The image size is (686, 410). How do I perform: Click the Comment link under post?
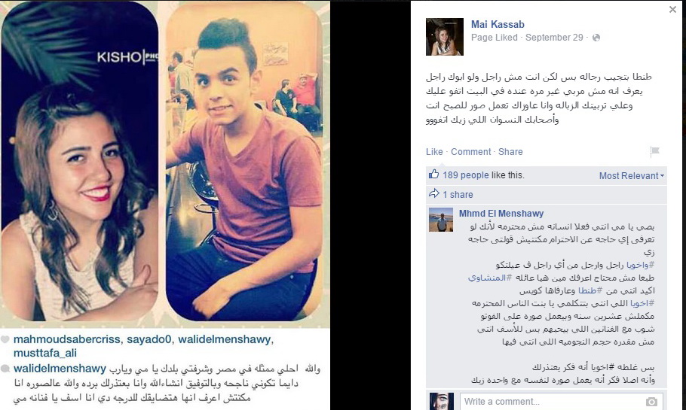470,151
